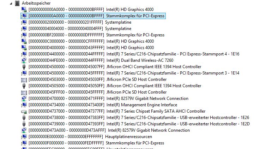Screen dimensions: 260x149
Task: Select 'Systemplatine' entry at 0000000040004000
Action: (80, 29)
